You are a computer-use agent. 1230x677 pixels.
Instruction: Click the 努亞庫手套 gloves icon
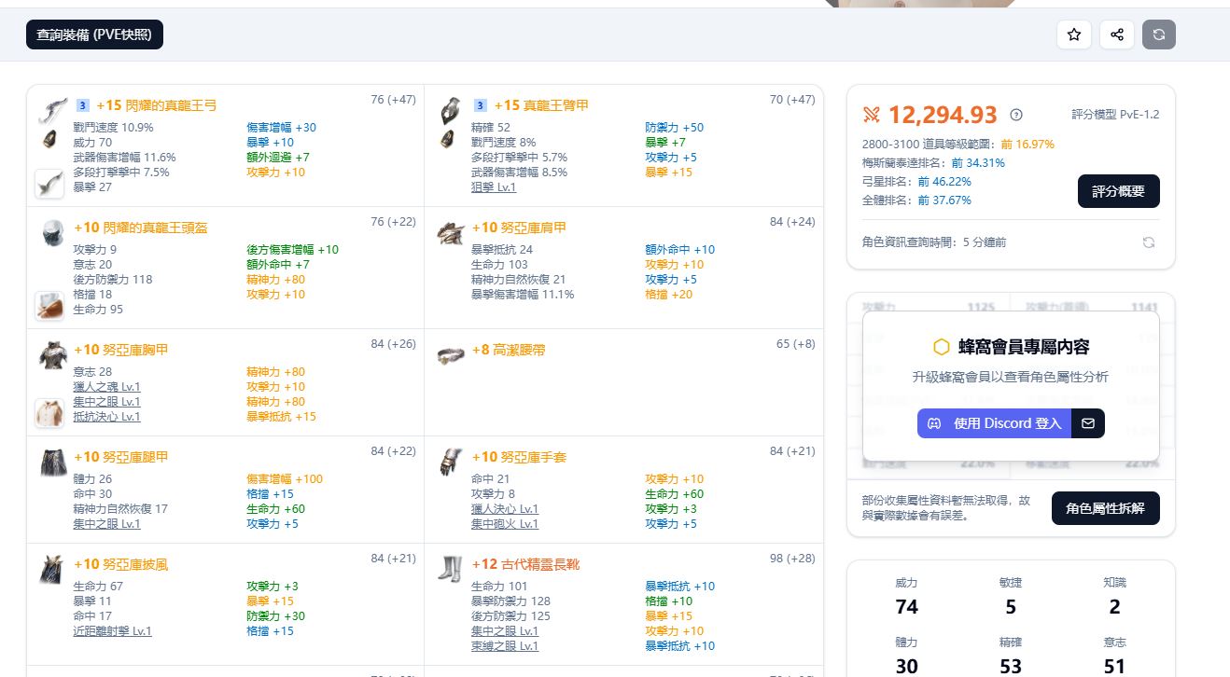pos(451,462)
